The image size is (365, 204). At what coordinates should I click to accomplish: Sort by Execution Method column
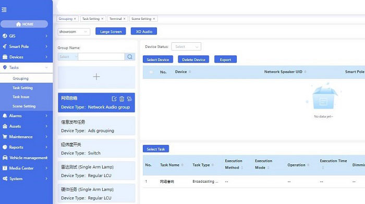(242, 167)
